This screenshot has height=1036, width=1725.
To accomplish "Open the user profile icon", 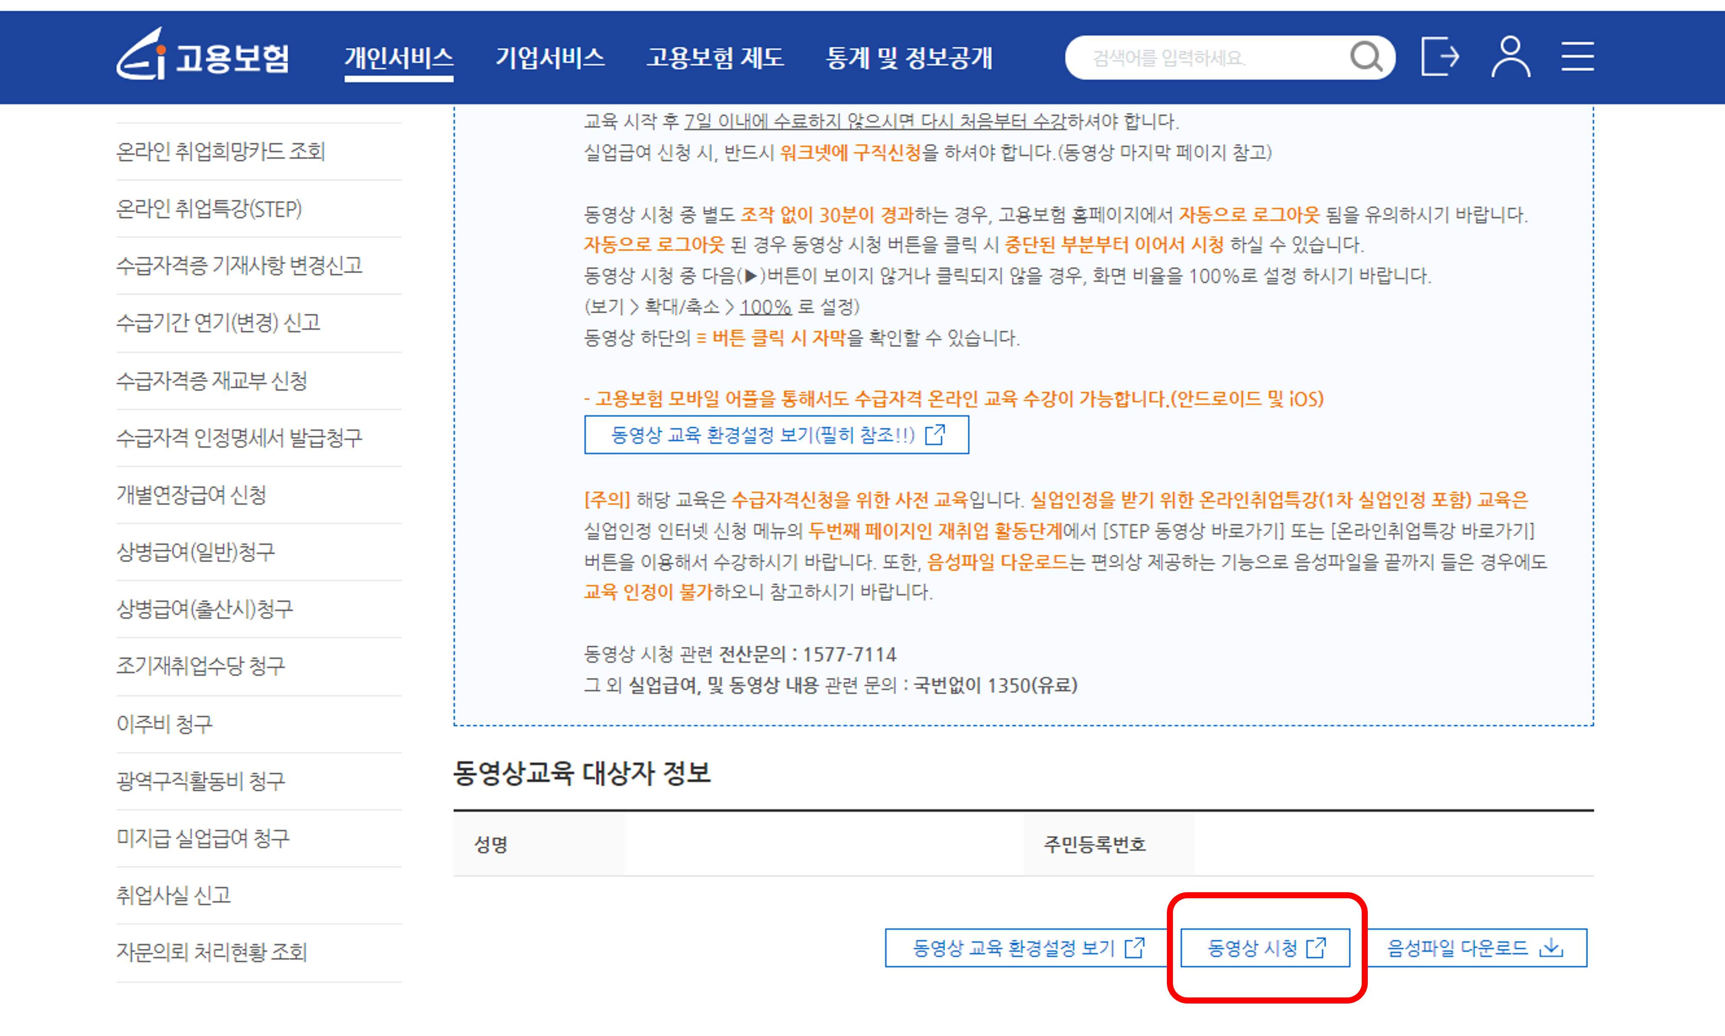I will click(x=1511, y=57).
